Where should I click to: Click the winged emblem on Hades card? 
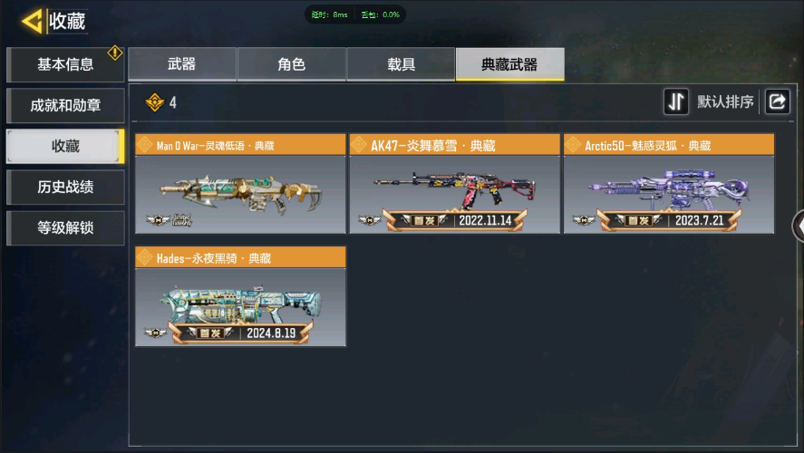pos(155,333)
